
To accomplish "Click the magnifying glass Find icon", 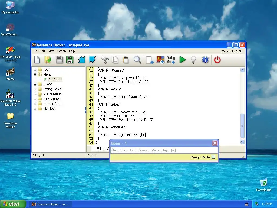I will (x=137, y=60).
